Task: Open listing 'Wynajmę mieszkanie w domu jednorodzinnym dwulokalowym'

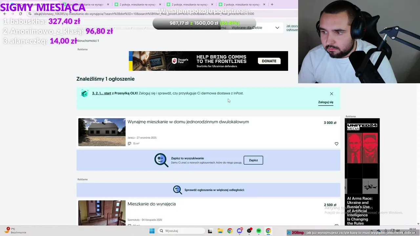Action: point(188,122)
